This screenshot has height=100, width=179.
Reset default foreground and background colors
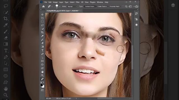tap(41, 82)
